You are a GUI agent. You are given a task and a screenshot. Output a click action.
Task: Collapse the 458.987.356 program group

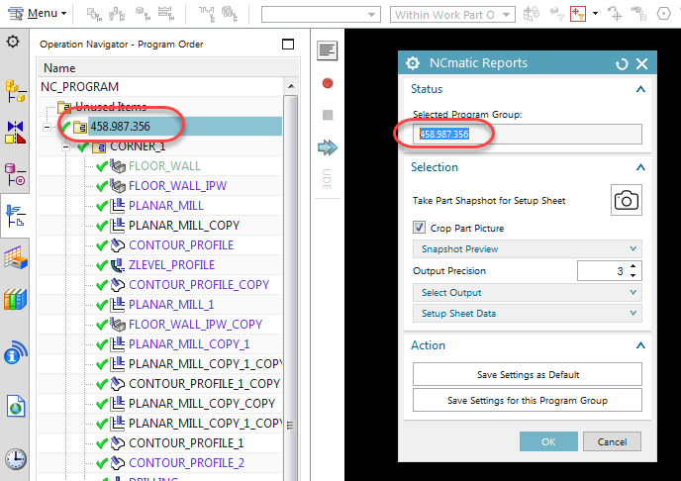(x=47, y=127)
